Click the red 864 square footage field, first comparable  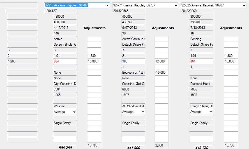pyautogui.click(x=65, y=61)
